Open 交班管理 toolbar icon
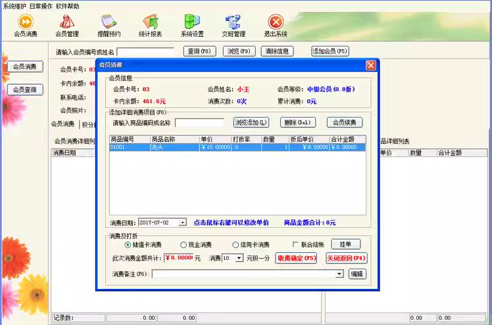The image size is (492, 325). [234, 26]
